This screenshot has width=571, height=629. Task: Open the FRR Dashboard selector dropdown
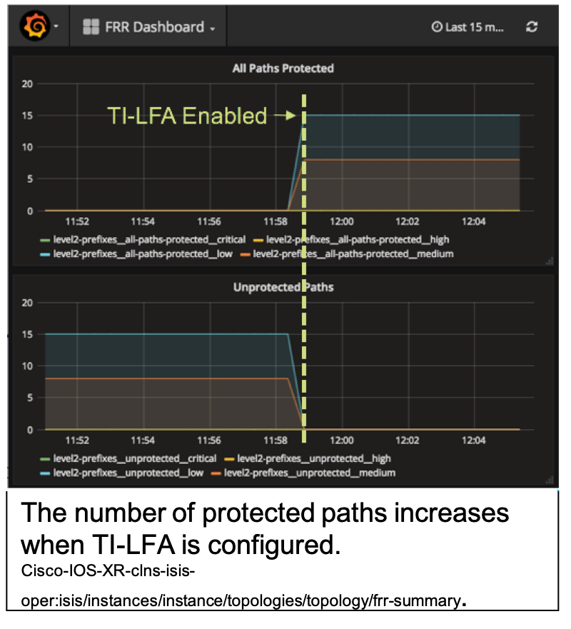click(149, 27)
